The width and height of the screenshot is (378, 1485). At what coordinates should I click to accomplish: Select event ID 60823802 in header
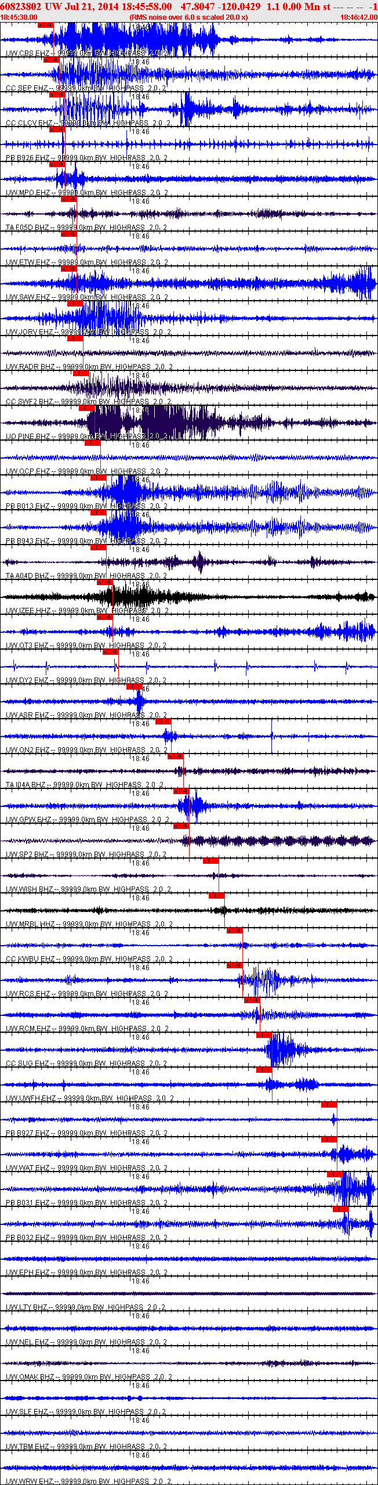pyautogui.click(x=21, y=6)
